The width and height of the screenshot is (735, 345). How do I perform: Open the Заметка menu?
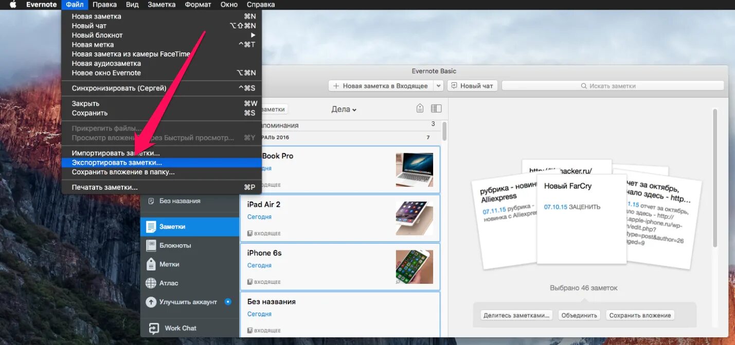pyautogui.click(x=162, y=5)
